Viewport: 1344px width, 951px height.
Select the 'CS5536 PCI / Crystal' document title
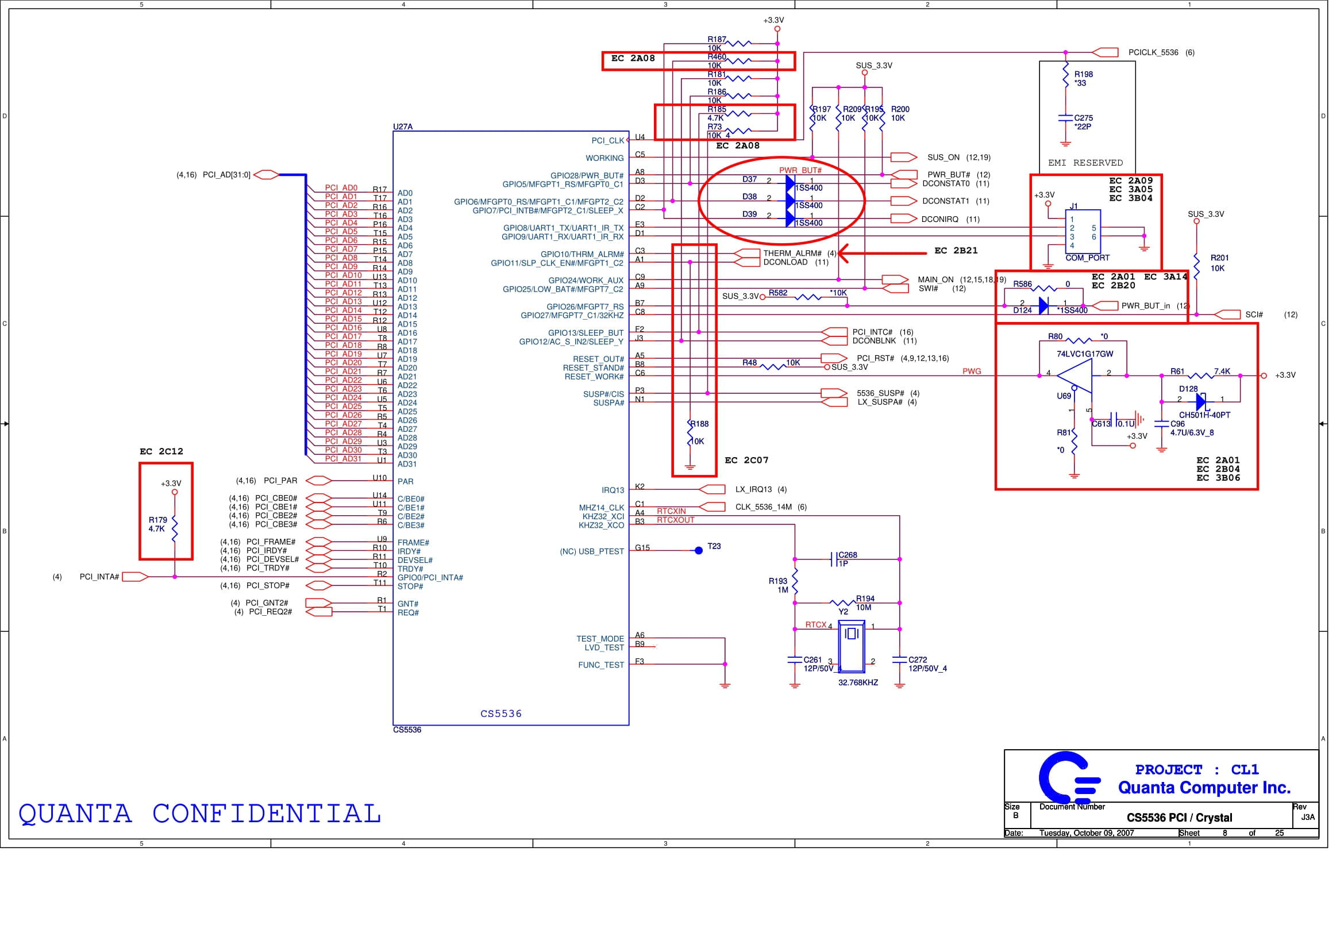point(1179,818)
